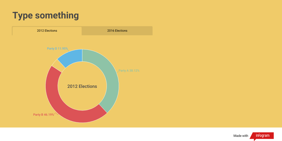Click the infogram logo badge
282x141 pixels.
pos(262,135)
